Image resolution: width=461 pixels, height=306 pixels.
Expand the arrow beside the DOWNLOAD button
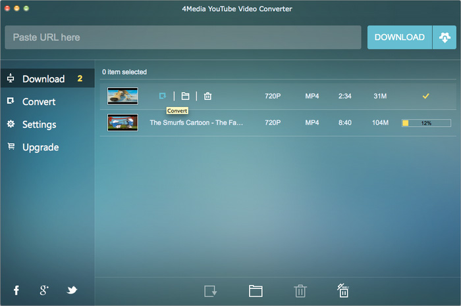(x=444, y=37)
